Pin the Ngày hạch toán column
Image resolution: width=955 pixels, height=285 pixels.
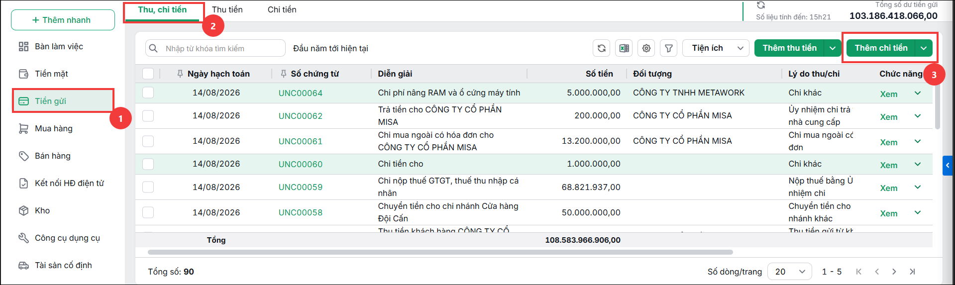pyautogui.click(x=180, y=74)
